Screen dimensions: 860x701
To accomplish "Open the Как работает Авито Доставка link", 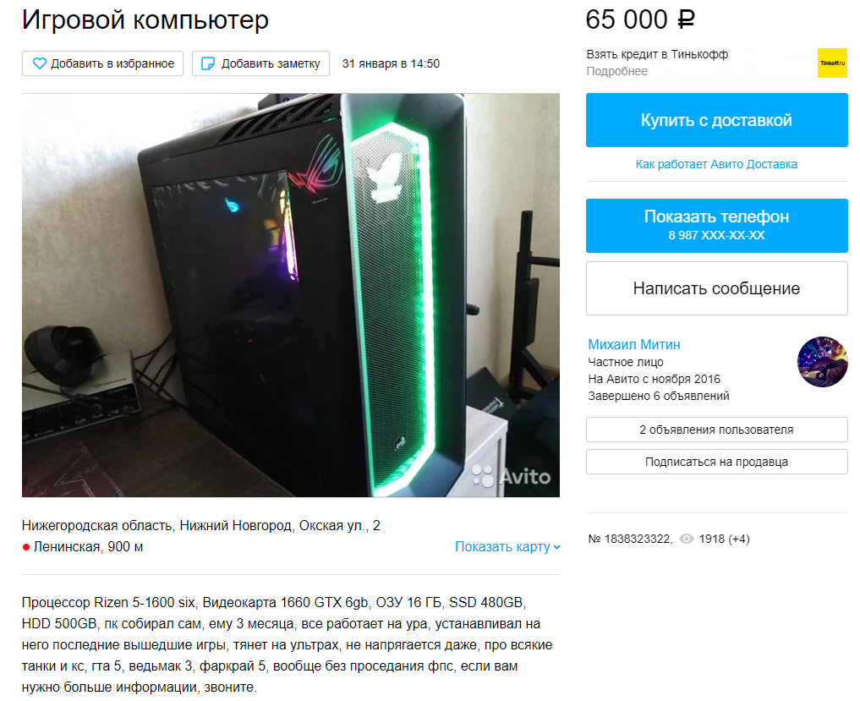I will coord(716,164).
